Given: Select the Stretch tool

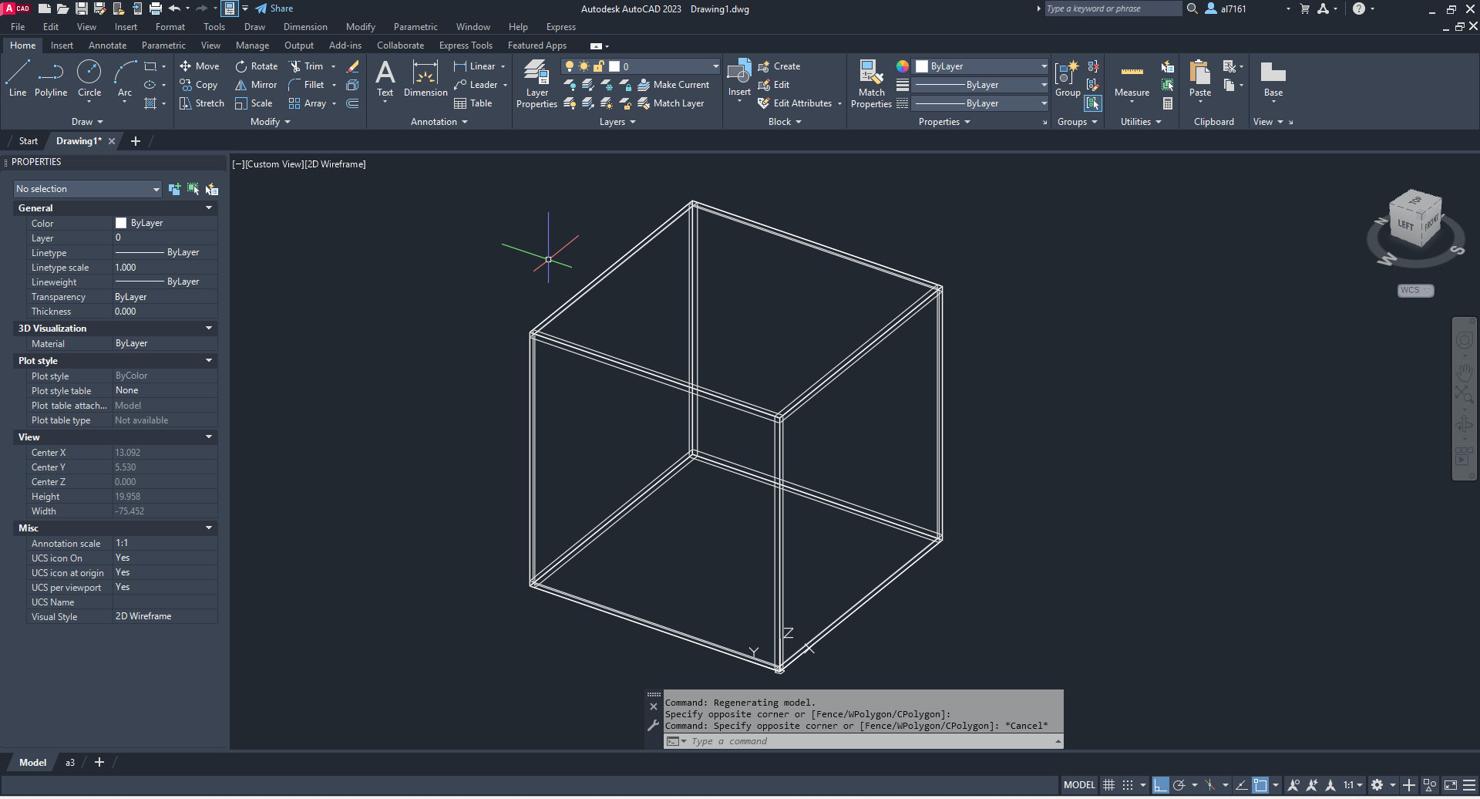Looking at the screenshot, I should (202, 103).
